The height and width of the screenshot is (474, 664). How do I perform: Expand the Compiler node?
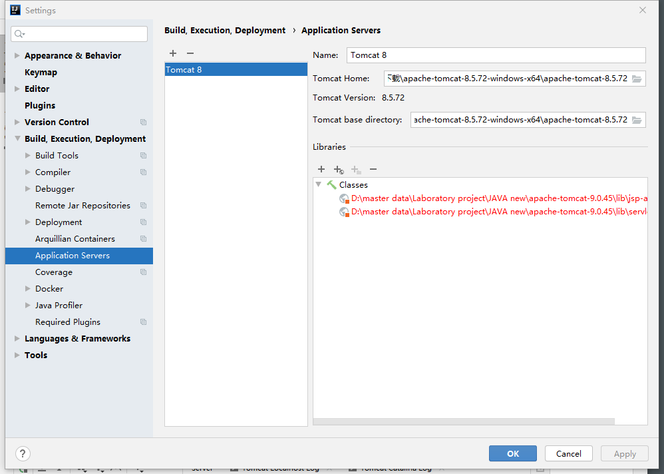click(x=27, y=172)
